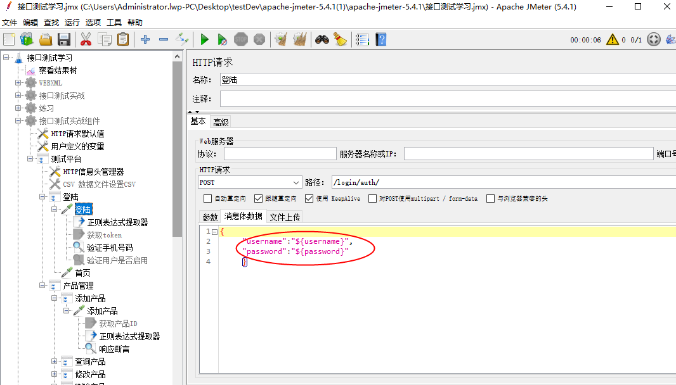
Task: Open Search with binoculars icon
Action: (322, 40)
